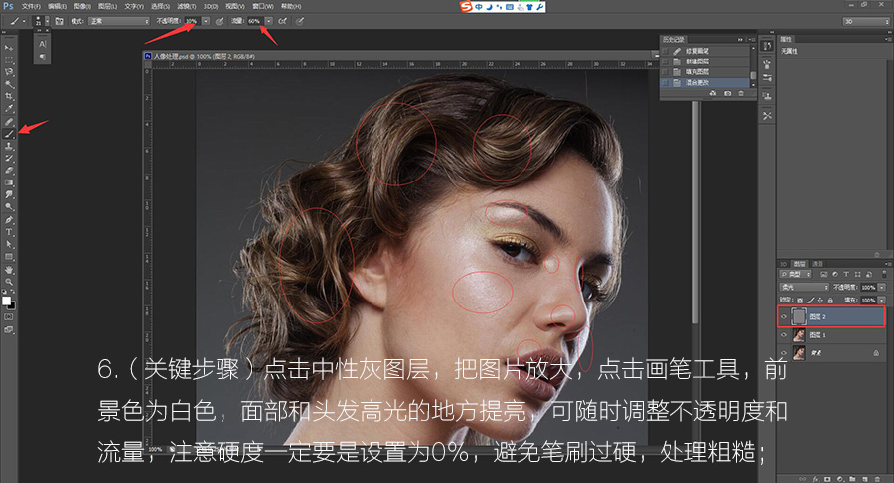Hide 图层 2 layer with eye icon
The image size is (894, 483).
point(784,316)
